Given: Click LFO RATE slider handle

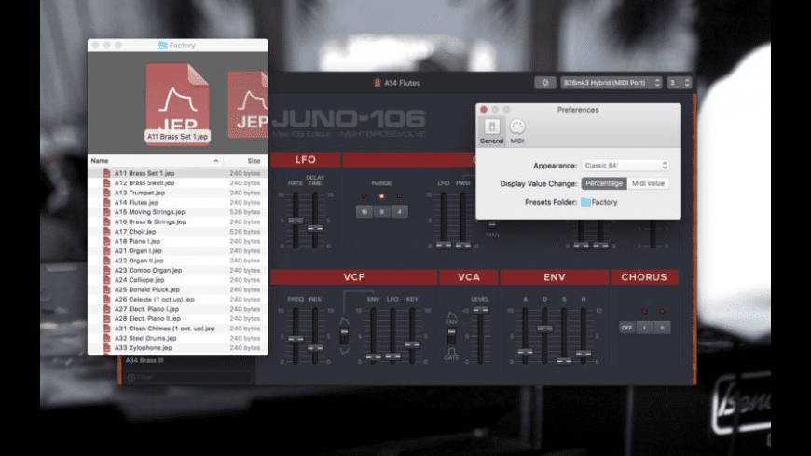Looking at the screenshot, I should click(x=296, y=221).
